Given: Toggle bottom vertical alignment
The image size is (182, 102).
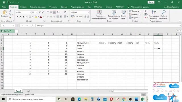Looking at the screenshot, I should point(54,12).
